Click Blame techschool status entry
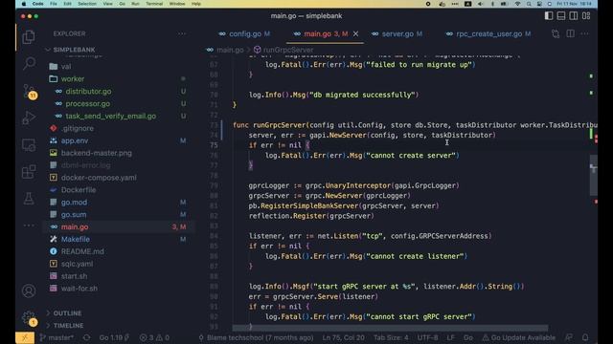 click(x=256, y=337)
